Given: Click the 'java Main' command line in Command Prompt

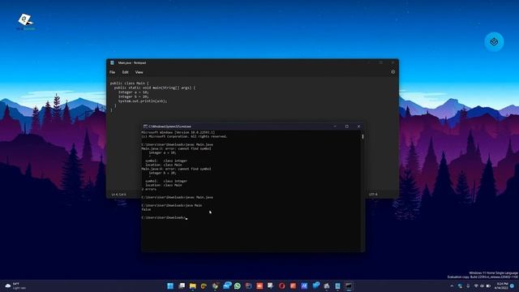Looking at the screenshot, I should pyautogui.click(x=171, y=205).
